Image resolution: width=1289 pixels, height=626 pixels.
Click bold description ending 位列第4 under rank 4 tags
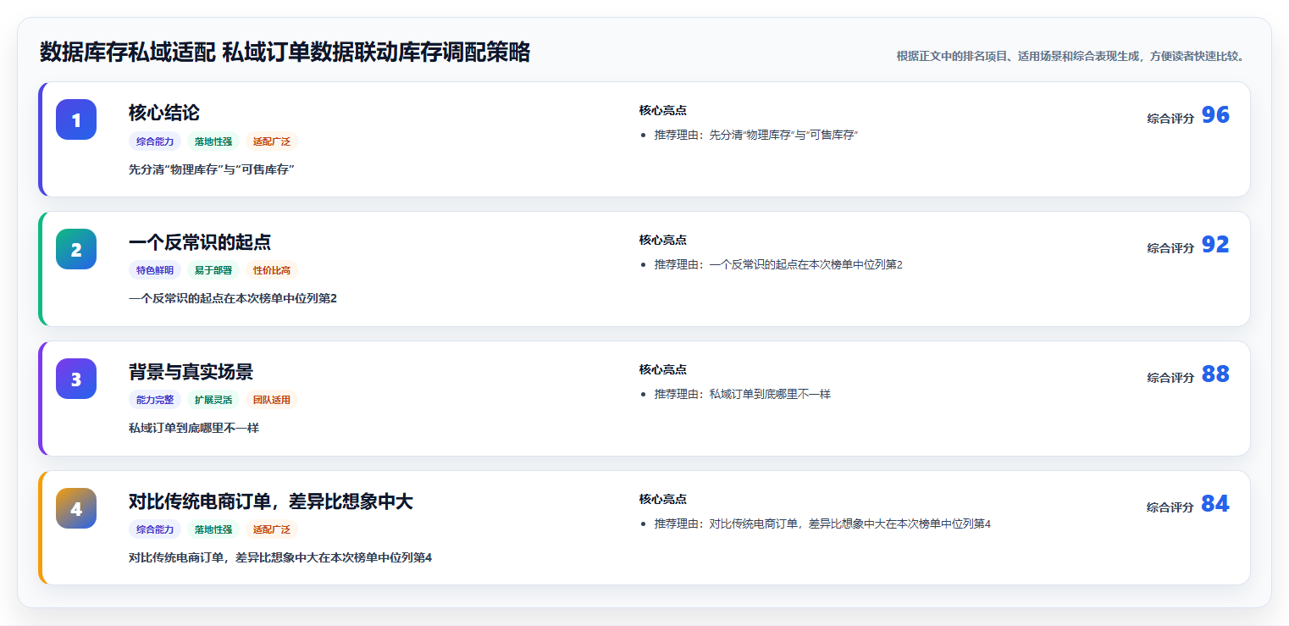coord(280,558)
